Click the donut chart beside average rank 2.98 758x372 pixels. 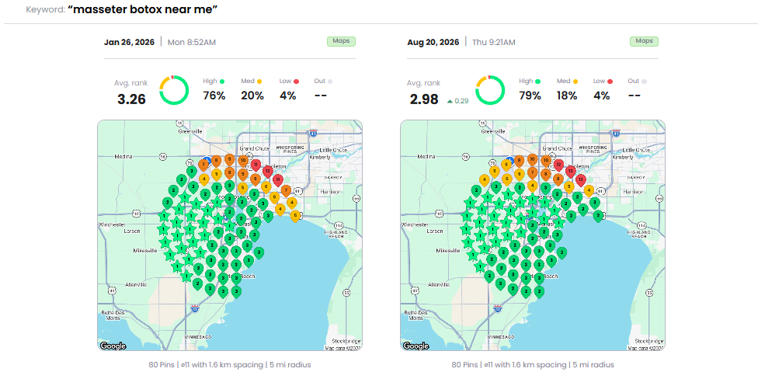pos(490,90)
